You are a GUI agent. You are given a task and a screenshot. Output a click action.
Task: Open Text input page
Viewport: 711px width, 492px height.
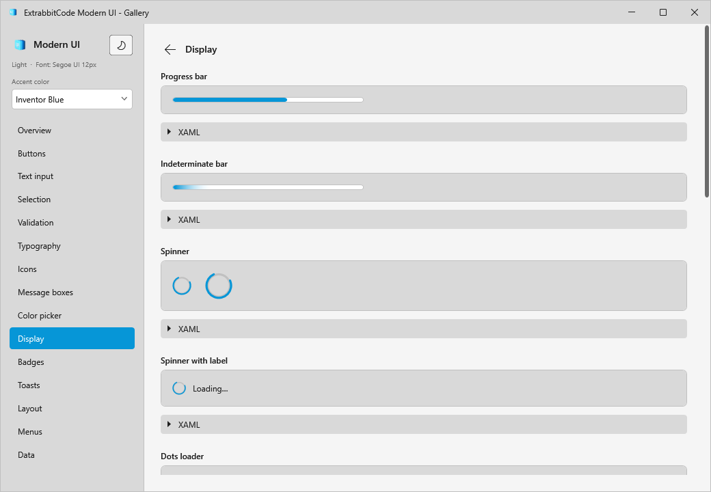72,176
